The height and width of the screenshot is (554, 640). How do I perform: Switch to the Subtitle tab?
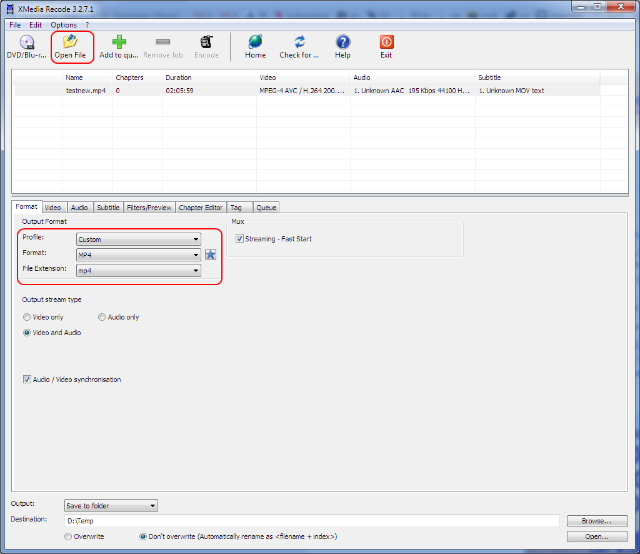pos(108,208)
